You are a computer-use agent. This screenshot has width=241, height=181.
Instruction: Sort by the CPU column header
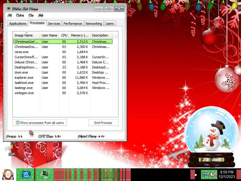click(64, 35)
